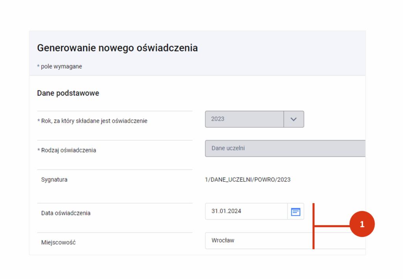Image resolution: width=403 pixels, height=279 pixels.
Task: Click the date input showing 31.01.2024
Action: 246,211
